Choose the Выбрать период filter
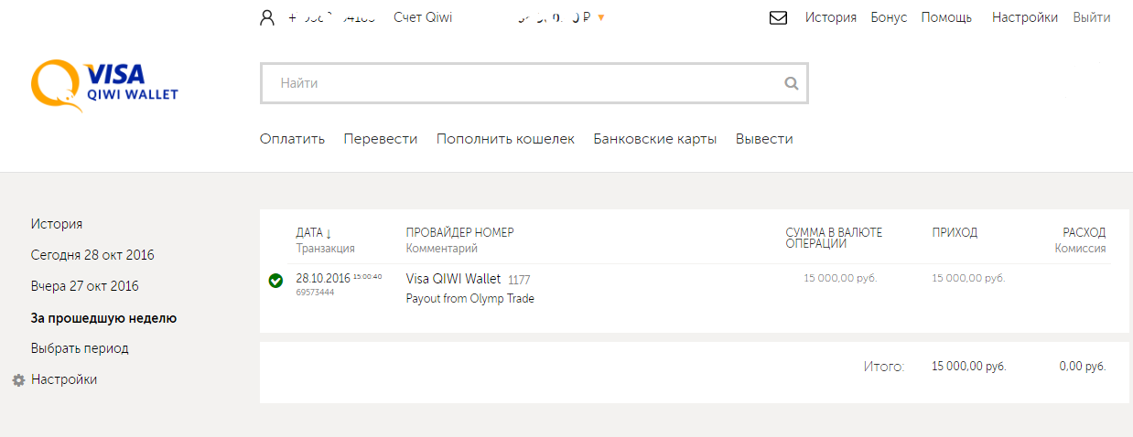The height and width of the screenshot is (437, 1133). tap(80, 348)
